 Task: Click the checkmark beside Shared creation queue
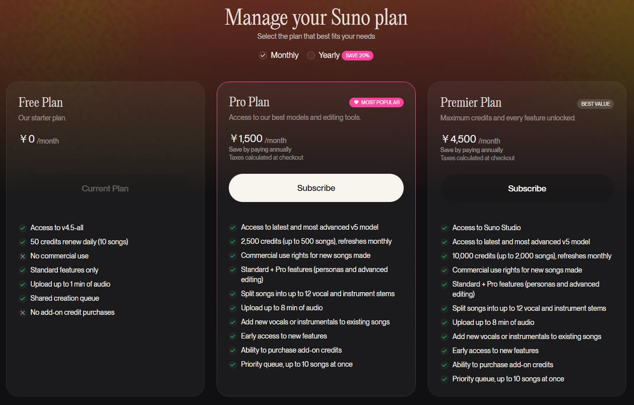click(23, 298)
